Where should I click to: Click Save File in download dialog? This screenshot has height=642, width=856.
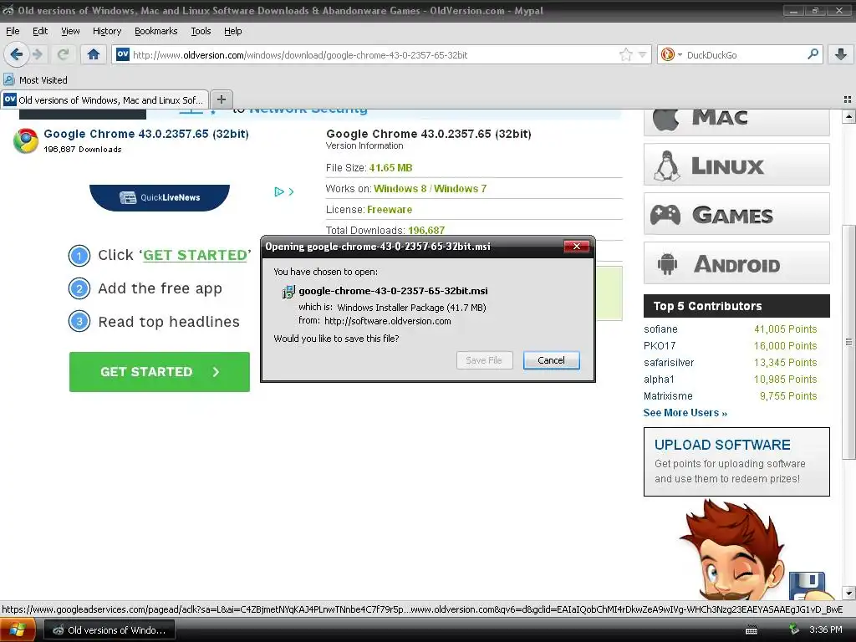pyautogui.click(x=484, y=360)
